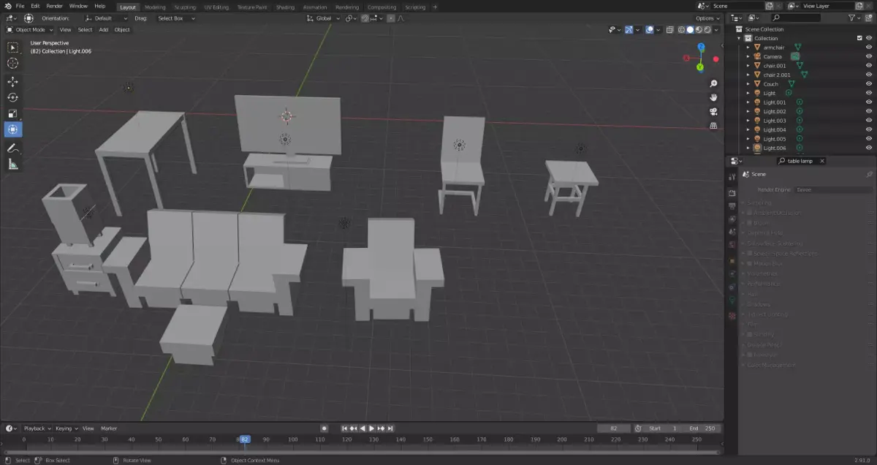Open the viewport Add menu
The height and width of the screenshot is (465, 877).
[103, 30]
